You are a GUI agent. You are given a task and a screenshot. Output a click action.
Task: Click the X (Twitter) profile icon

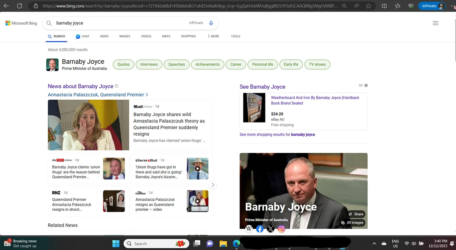(x=270, y=229)
